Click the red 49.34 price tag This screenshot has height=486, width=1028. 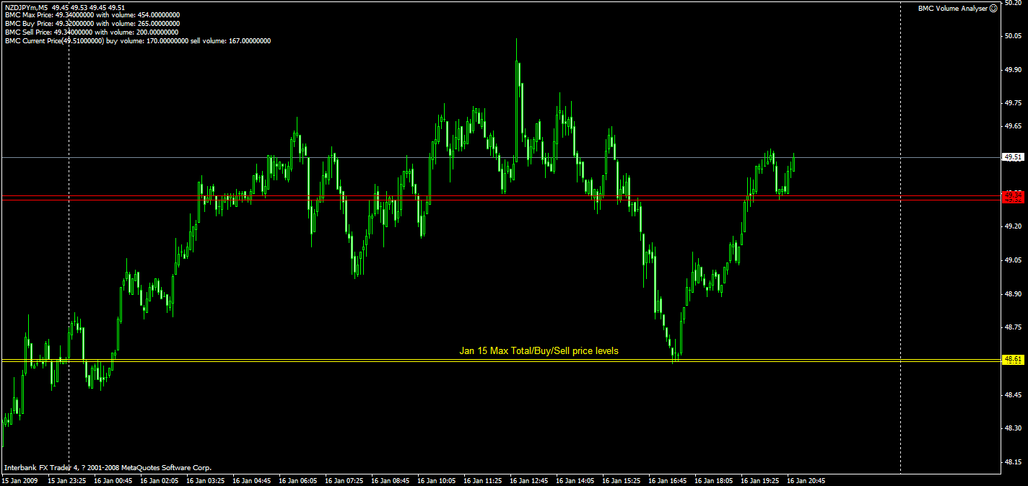pos(1013,195)
